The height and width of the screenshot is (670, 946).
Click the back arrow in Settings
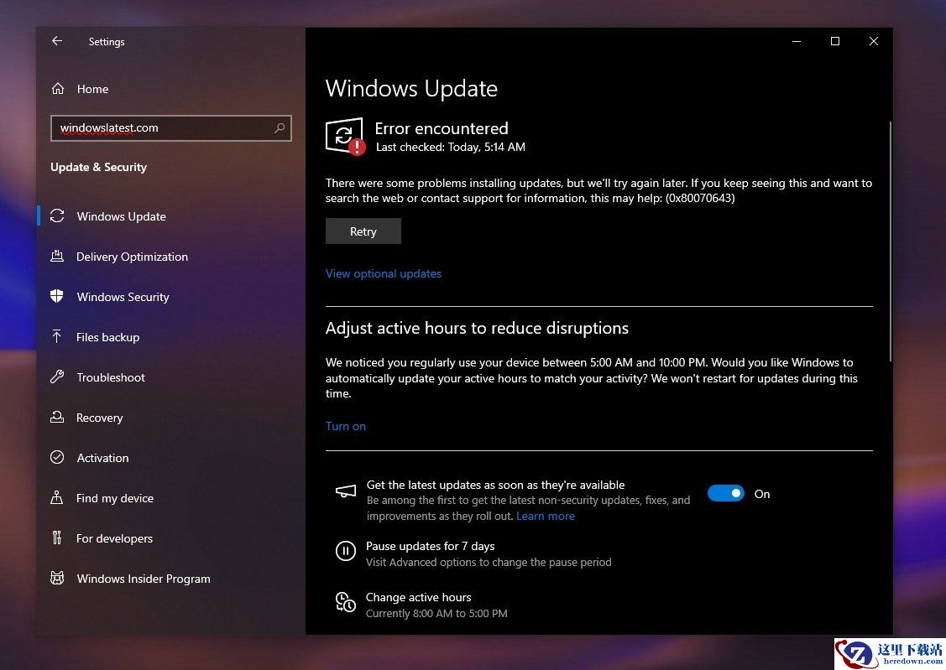(x=57, y=41)
